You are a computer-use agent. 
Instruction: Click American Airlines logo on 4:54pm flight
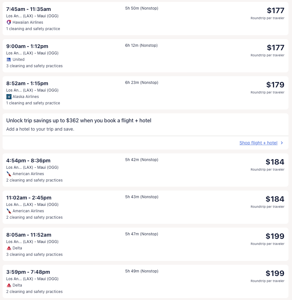click(9, 174)
